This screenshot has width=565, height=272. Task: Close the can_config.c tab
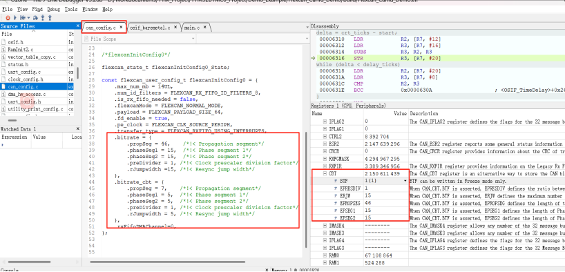(x=121, y=28)
